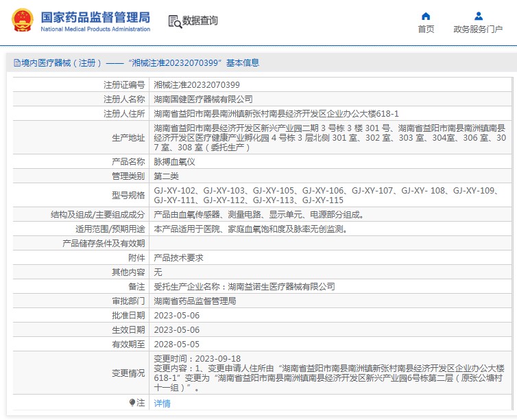This screenshot has height=420, width=517.
Task: Select the 生产地址 production address value
Action: (330, 137)
